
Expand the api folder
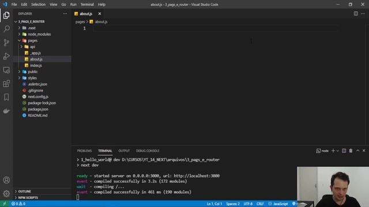(21, 47)
